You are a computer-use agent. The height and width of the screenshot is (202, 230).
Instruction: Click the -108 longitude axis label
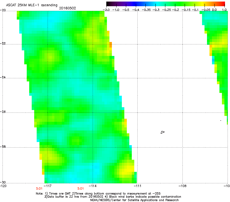[183, 186]
